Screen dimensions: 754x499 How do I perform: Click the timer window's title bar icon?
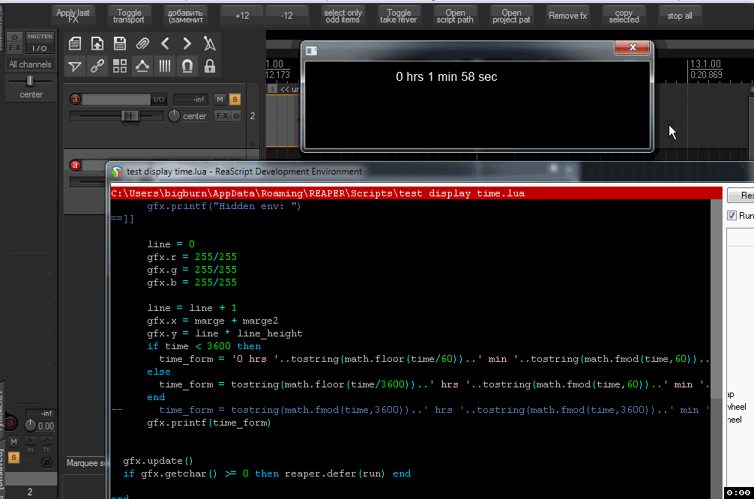coord(311,51)
